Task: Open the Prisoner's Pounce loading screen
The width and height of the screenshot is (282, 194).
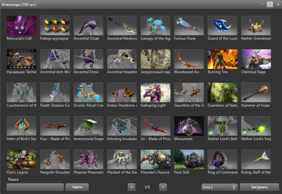Action: point(155,159)
